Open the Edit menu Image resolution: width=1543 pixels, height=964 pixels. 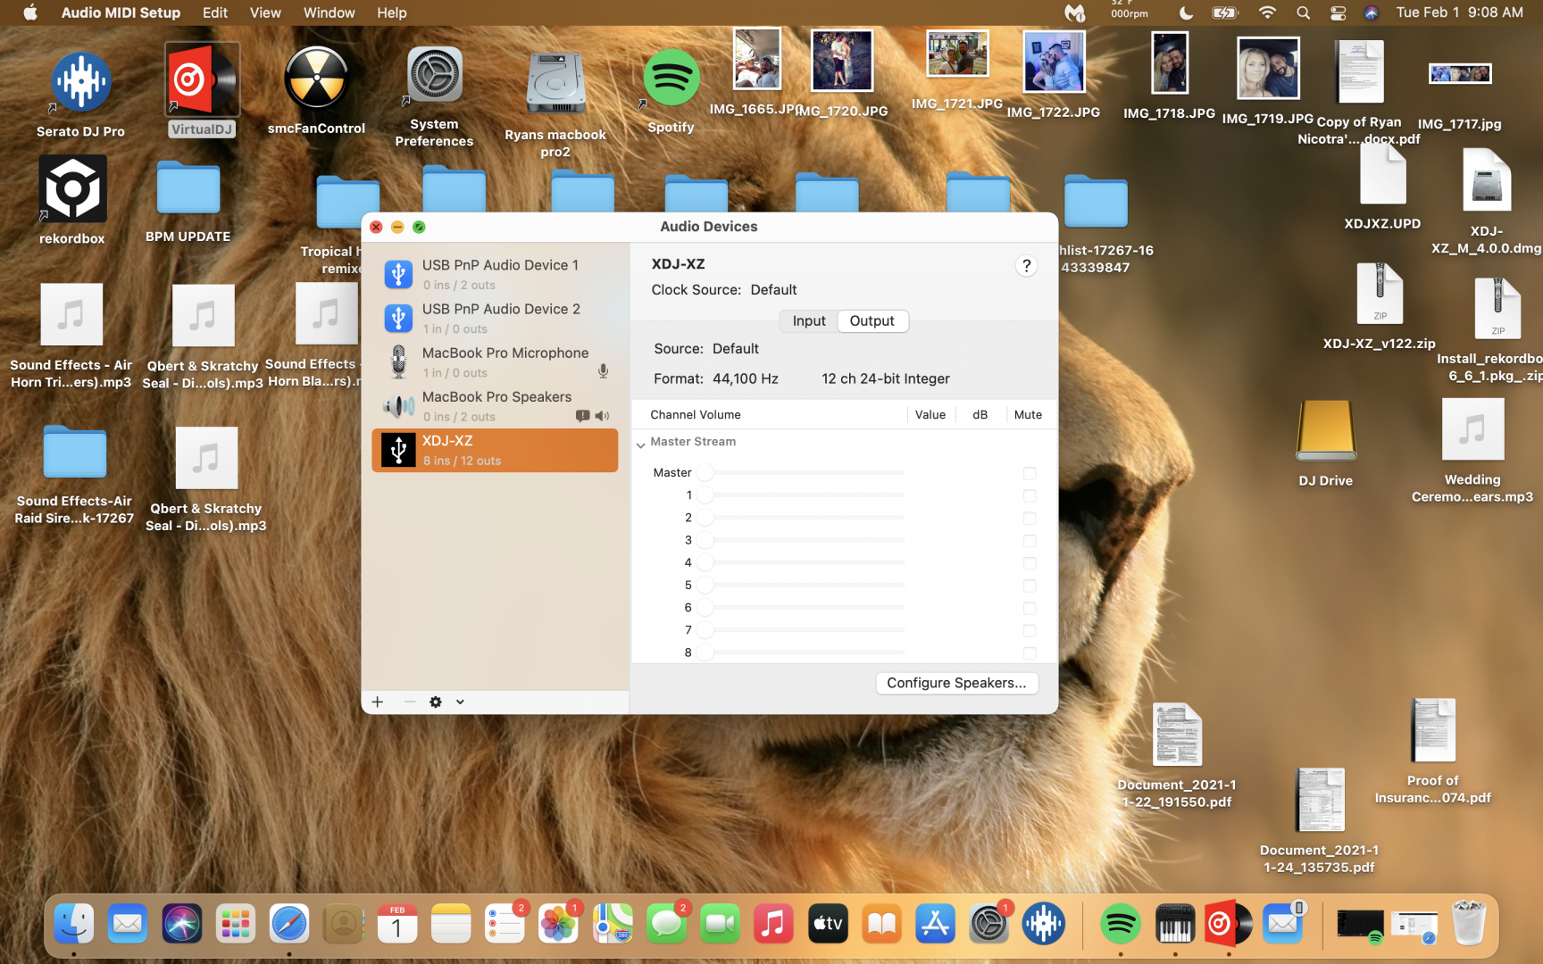tap(215, 12)
